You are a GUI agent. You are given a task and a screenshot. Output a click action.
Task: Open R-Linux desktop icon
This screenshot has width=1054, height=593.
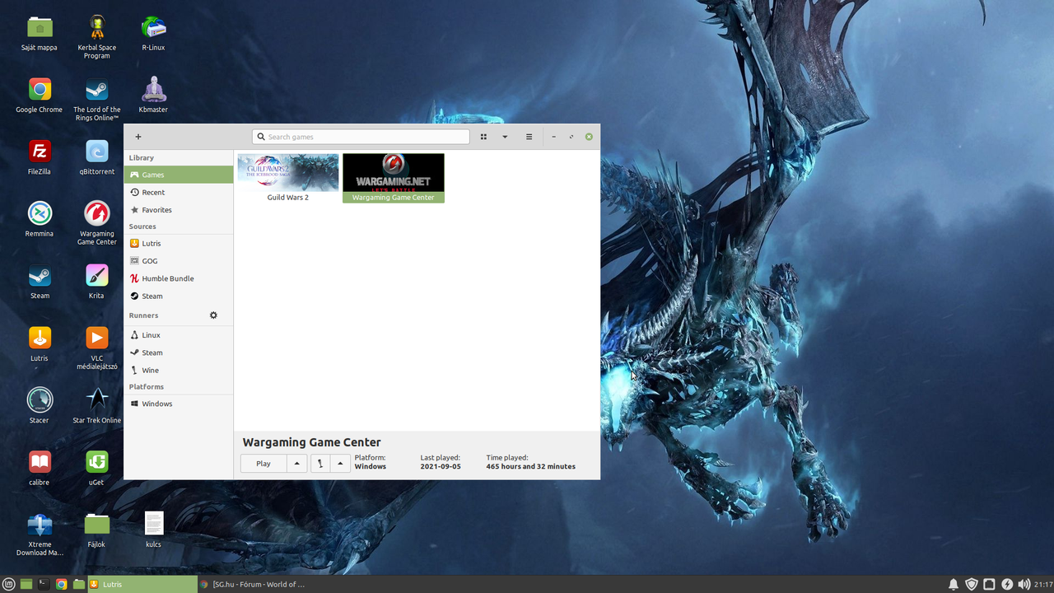tap(154, 28)
